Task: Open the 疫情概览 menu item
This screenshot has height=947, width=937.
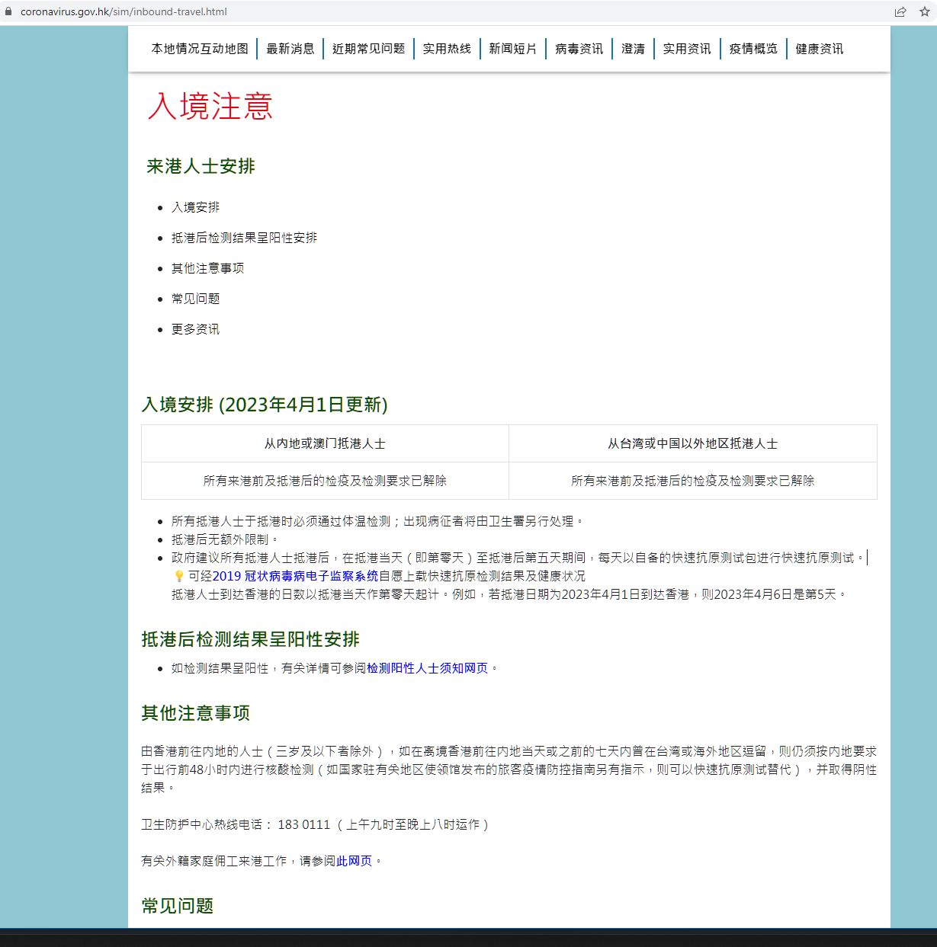Action: (752, 49)
